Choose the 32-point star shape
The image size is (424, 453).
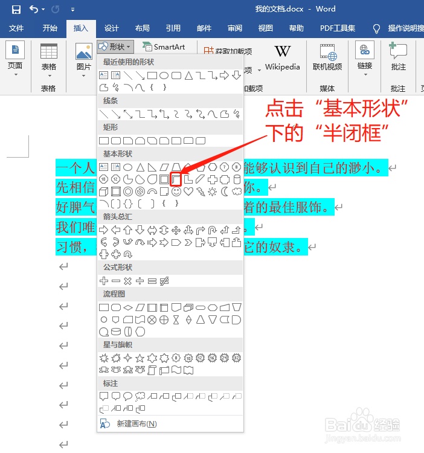tap(237, 358)
